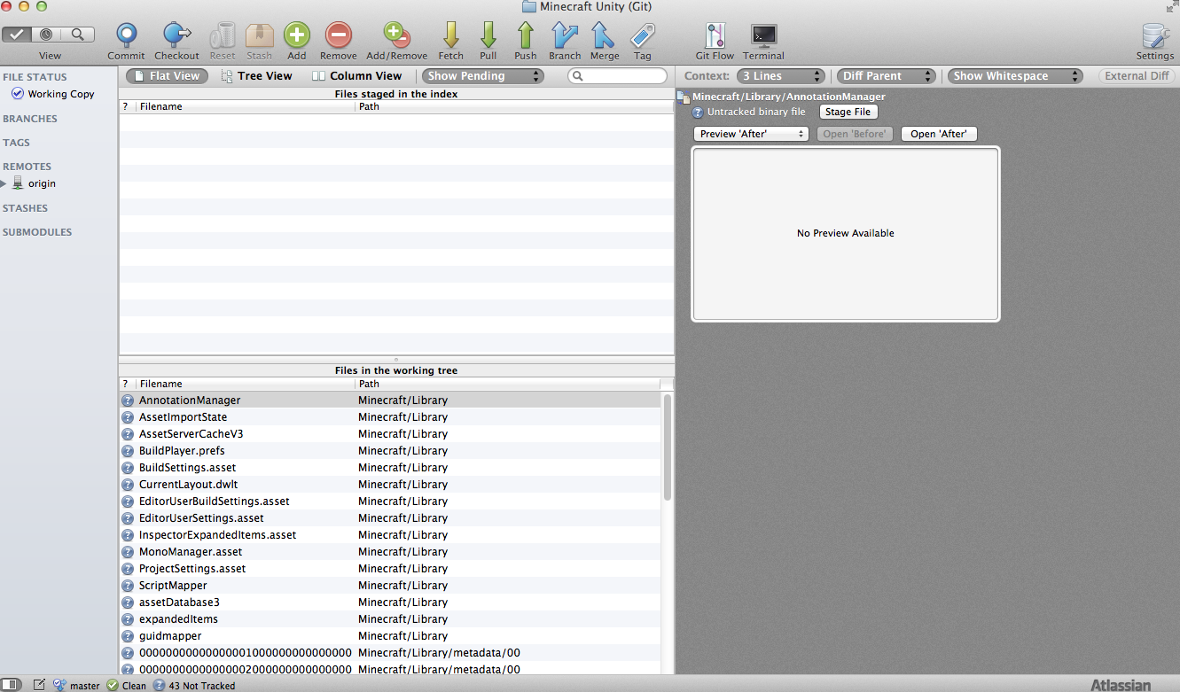Open the Context 3 Lines dropdown
1180x692 pixels.
(x=781, y=76)
